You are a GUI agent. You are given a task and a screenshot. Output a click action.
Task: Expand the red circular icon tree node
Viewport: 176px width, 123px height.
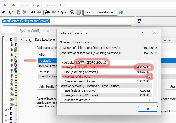point(11,65)
